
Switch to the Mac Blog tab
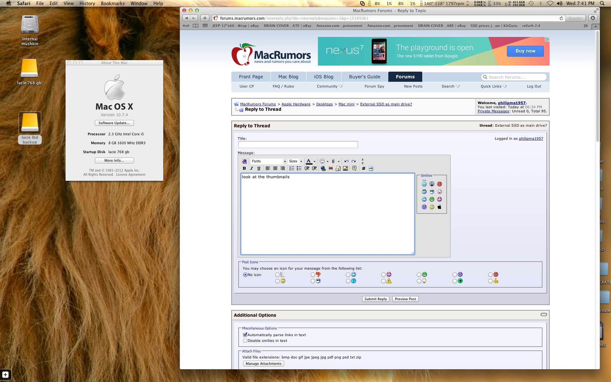click(x=288, y=77)
